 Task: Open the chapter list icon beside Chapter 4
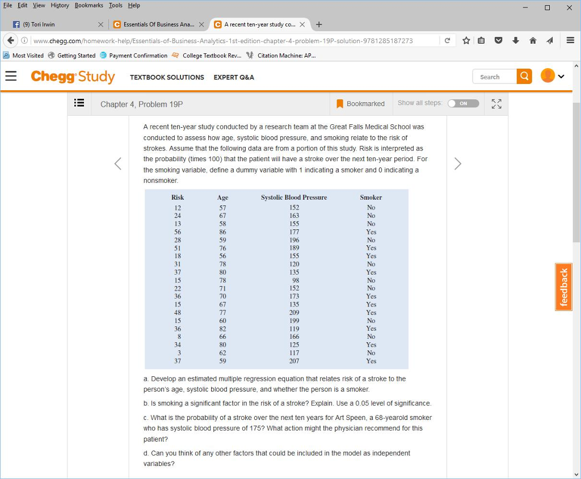(79, 103)
